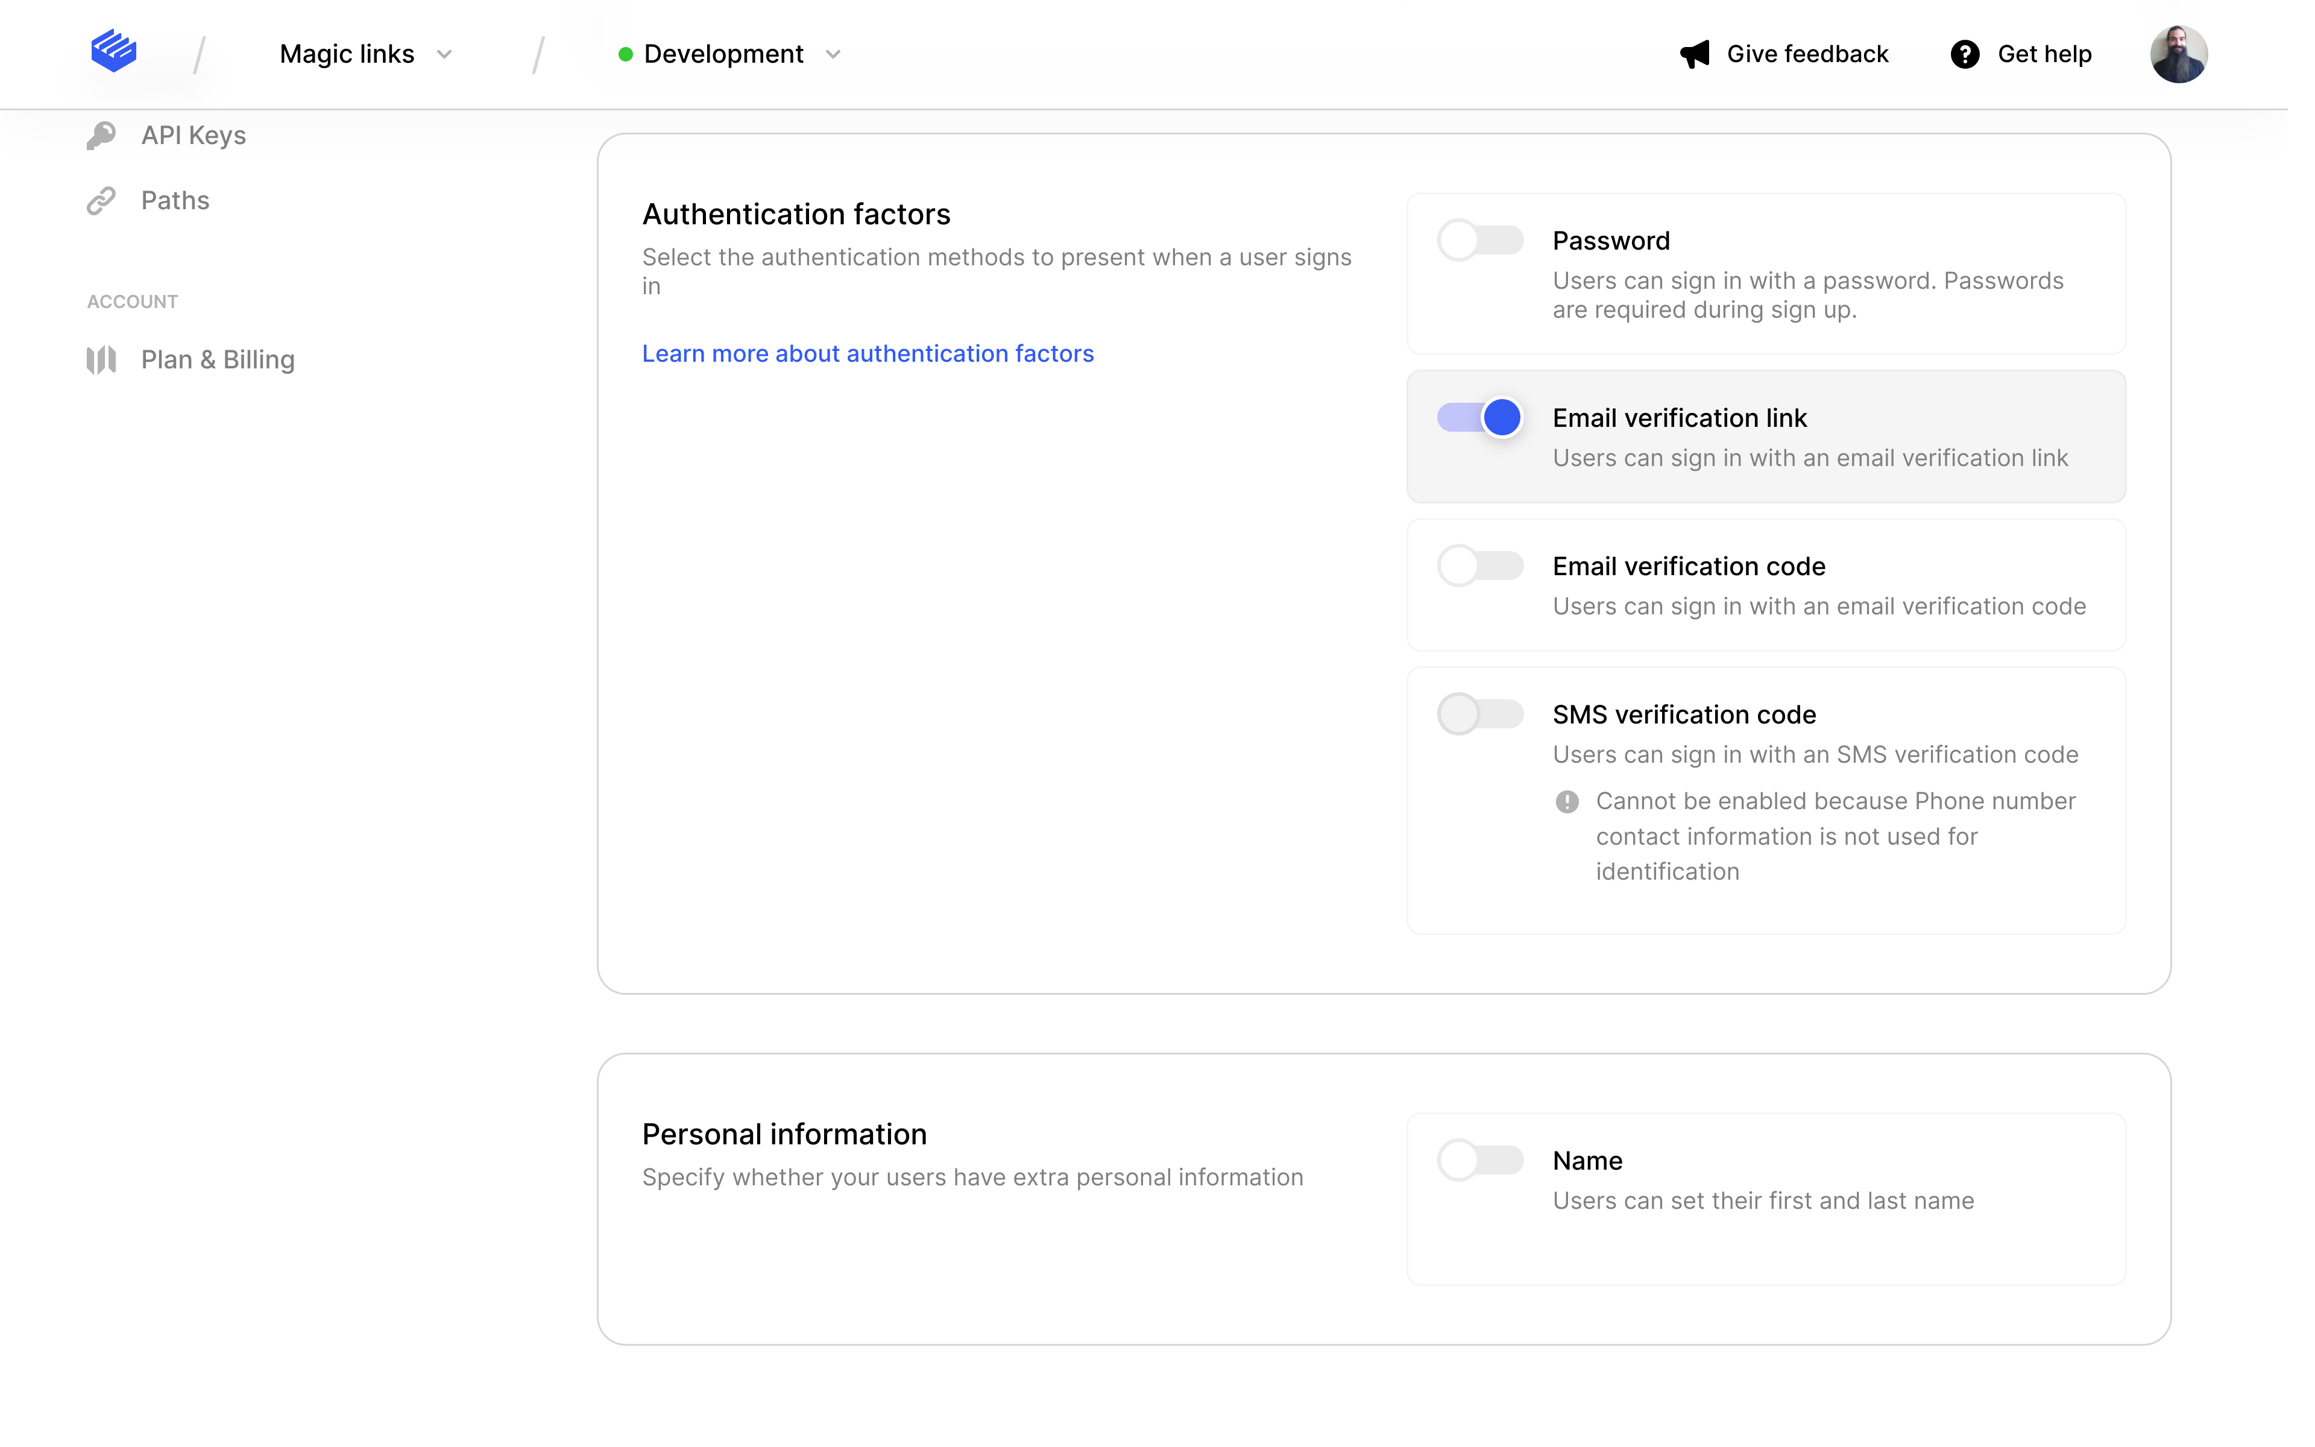The height and width of the screenshot is (1447, 2315).
Task: Click 'Users can set their first and last name'
Action: click(x=1763, y=1201)
